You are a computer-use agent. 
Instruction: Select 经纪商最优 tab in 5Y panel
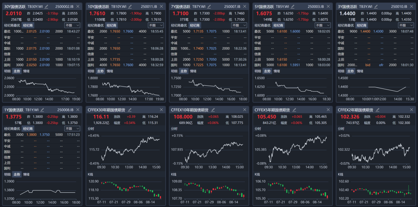pos(263,25)
